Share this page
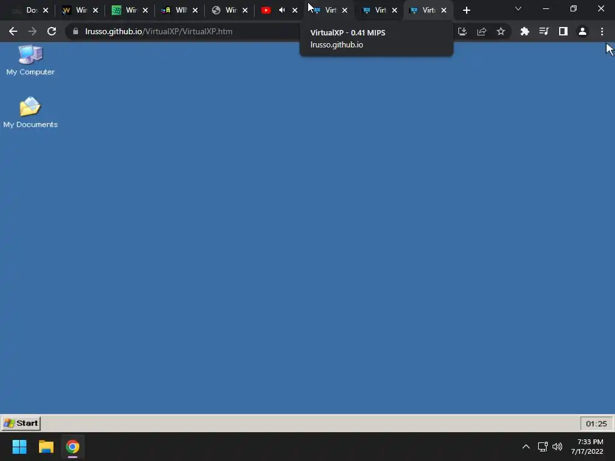This screenshot has height=461, width=615. point(482,31)
